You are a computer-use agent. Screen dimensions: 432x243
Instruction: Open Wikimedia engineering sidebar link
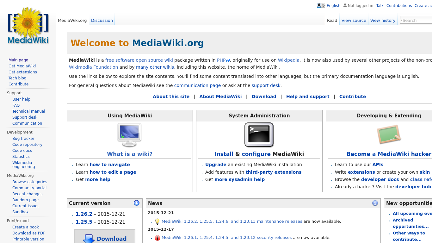[x=24, y=165]
